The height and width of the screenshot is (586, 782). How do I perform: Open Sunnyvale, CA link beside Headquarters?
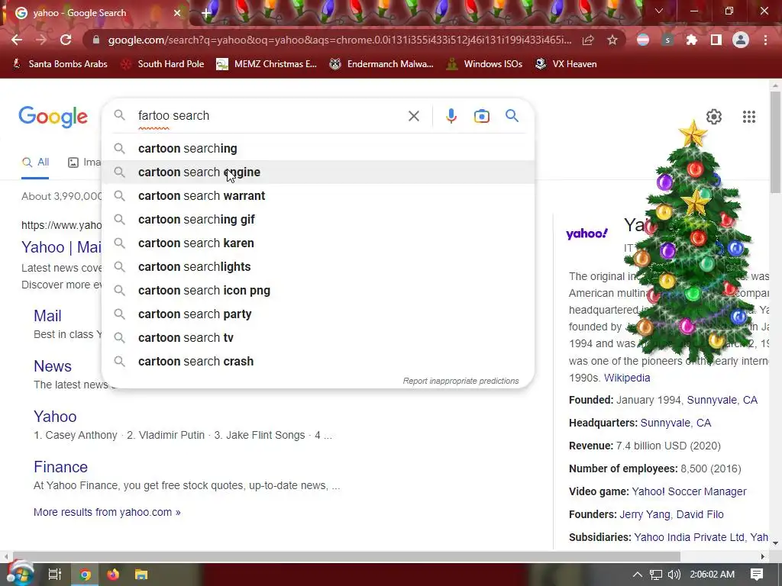(675, 423)
